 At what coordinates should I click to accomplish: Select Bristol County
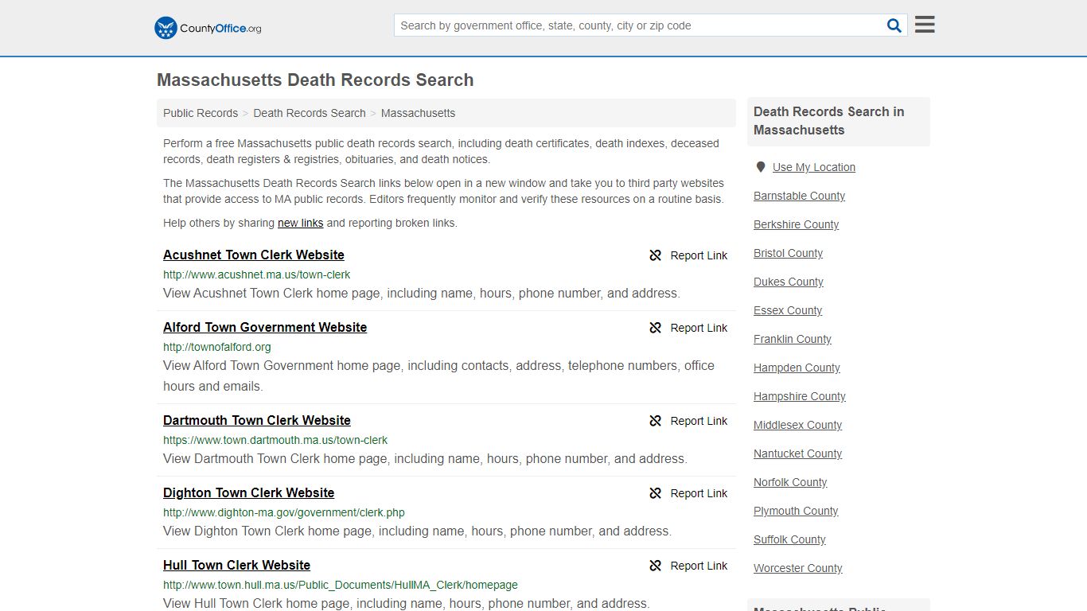pos(788,253)
